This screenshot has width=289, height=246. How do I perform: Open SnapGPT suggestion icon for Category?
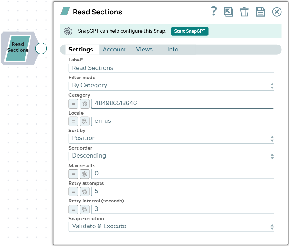[x=85, y=104]
